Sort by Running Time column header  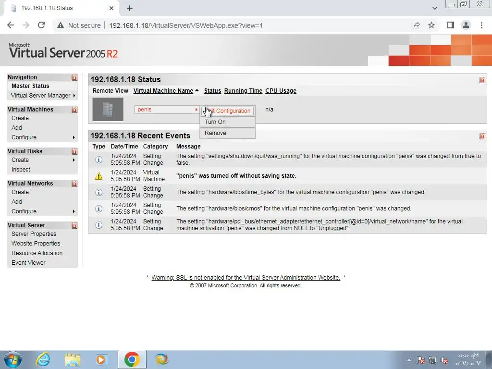point(243,91)
